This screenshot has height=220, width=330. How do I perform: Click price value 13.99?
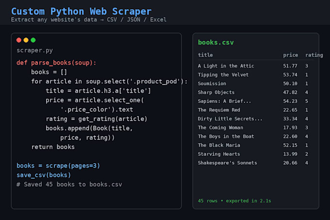tap(290, 154)
